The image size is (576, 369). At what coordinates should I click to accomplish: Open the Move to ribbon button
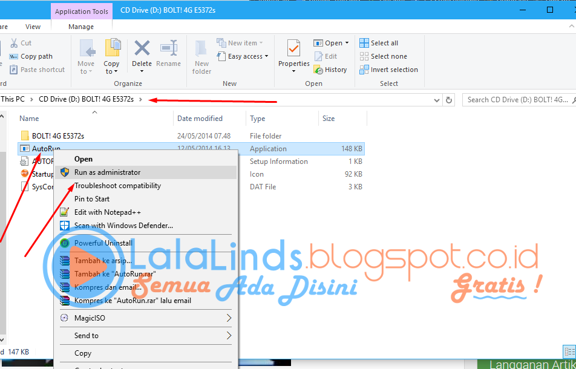coord(86,56)
